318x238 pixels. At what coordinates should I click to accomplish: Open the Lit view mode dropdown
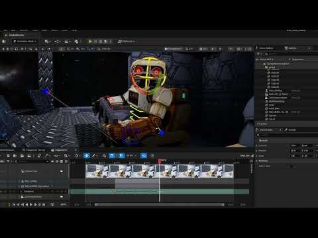pyautogui.click(x=189, y=49)
